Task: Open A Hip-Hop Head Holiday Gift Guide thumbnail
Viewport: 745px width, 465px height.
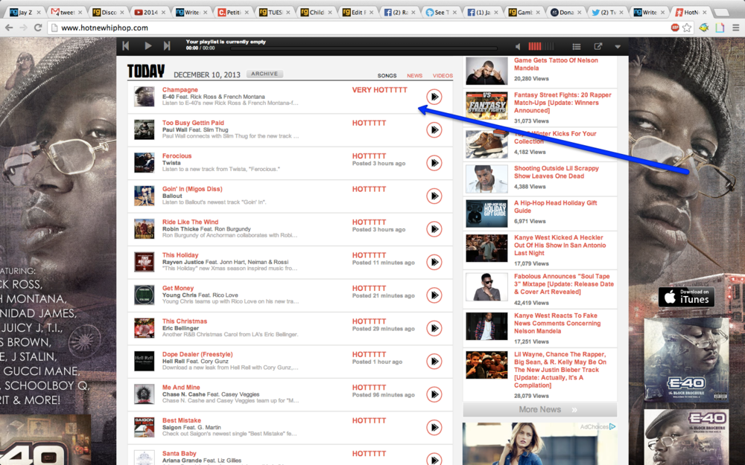Action: 486,214
